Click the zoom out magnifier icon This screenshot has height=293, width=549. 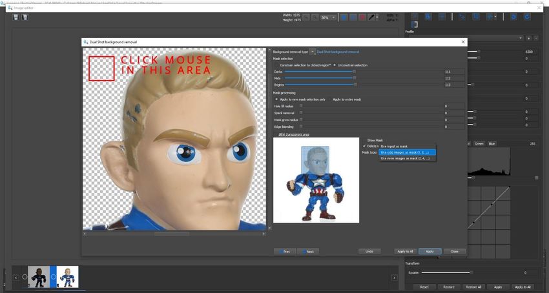(x=306, y=17)
